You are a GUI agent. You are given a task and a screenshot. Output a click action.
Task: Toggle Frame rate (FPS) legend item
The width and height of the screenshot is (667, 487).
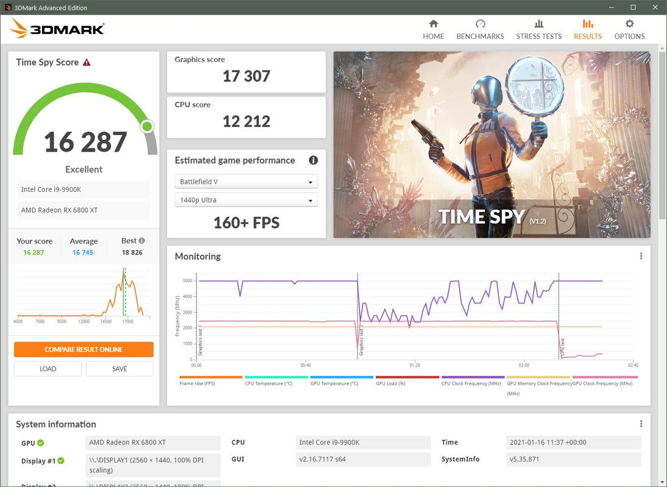(x=197, y=384)
